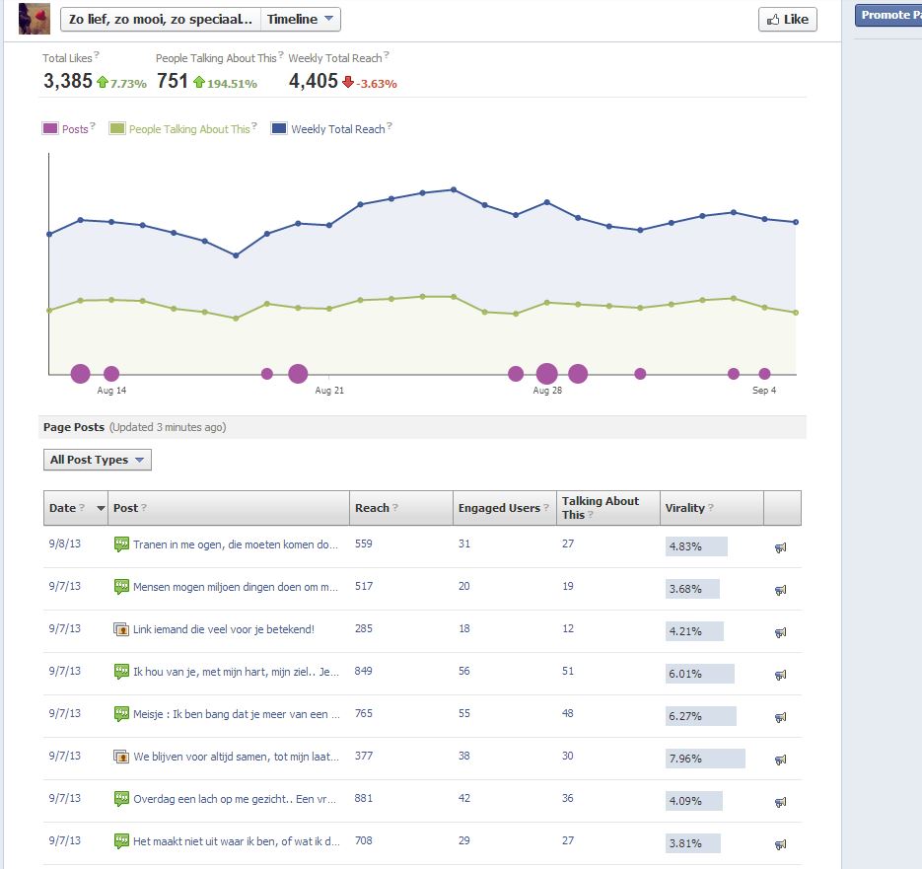Click status post icon beside Ik hou van je

(x=121, y=672)
